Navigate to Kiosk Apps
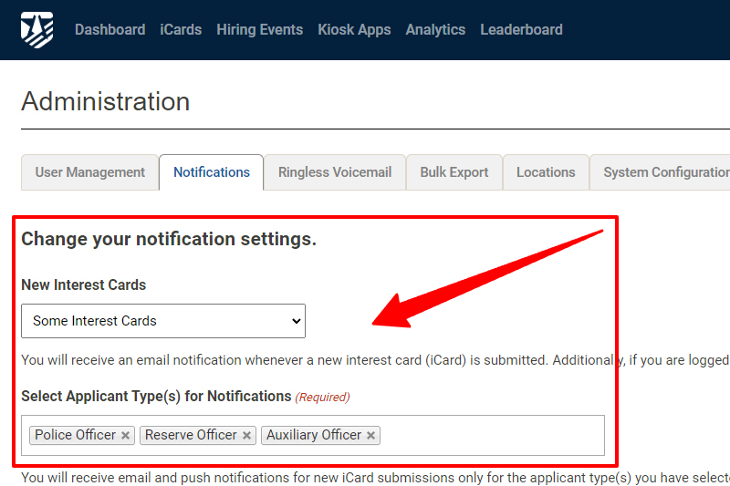The image size is (730, 486). pyautogui.click(x=354, y=29)
